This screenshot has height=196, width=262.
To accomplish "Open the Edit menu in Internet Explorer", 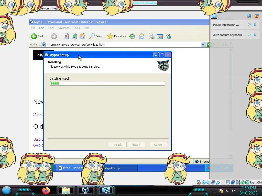I will (41, 28).
